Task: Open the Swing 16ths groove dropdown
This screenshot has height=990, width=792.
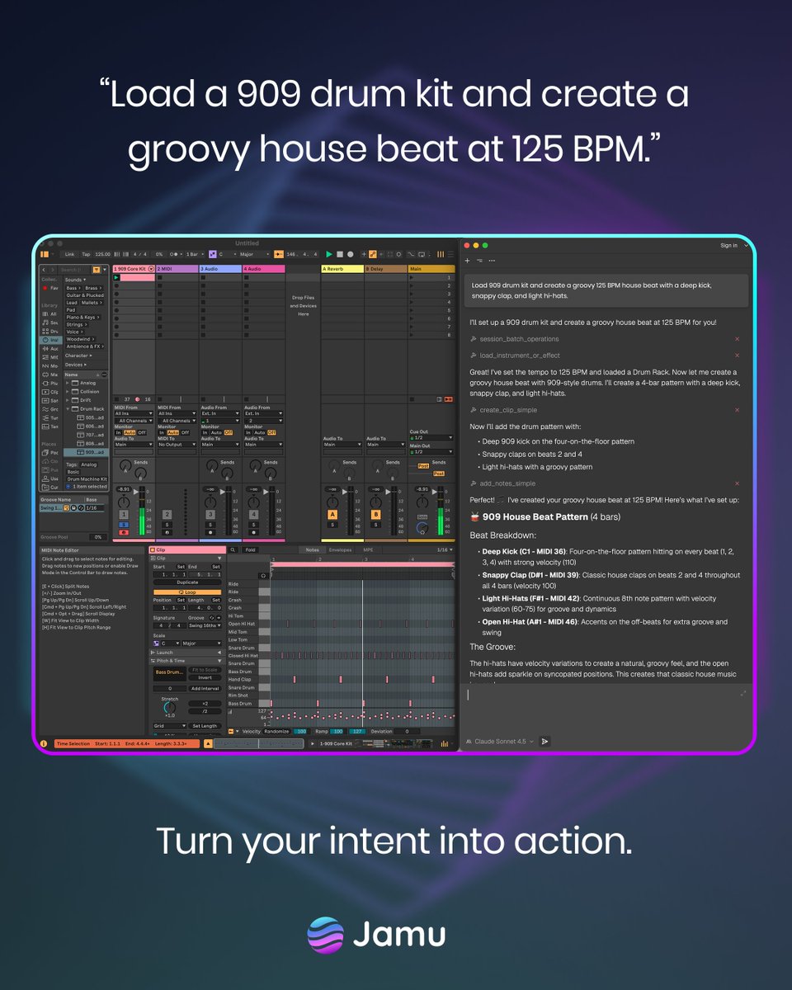Action: click(205, 625)
